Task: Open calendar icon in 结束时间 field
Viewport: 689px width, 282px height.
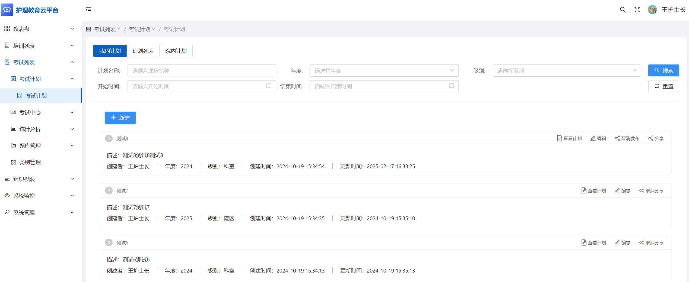Action: tap(451, 86)
